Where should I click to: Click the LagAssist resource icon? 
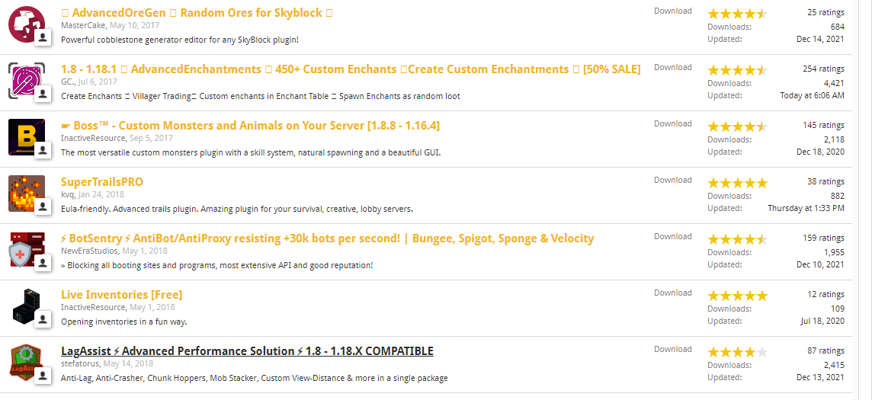(x=26, y=362)
